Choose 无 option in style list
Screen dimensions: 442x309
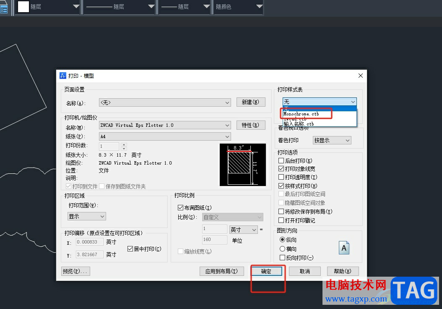tap(320, 109)
